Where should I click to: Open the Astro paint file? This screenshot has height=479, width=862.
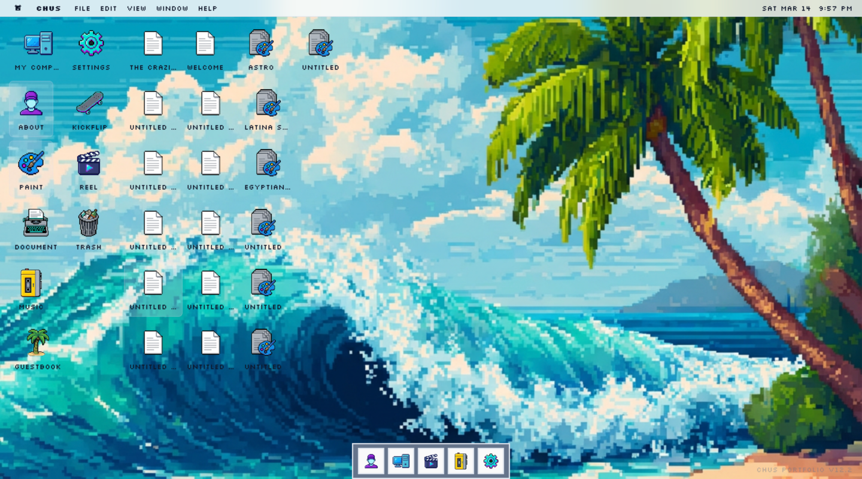(261, 44)
